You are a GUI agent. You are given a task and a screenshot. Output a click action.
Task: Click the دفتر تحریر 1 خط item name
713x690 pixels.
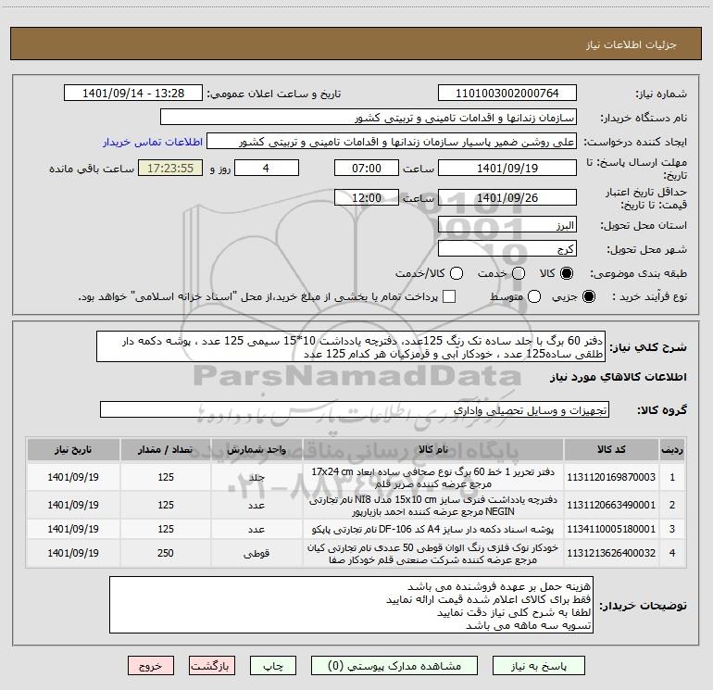click(x=433, y=478)
